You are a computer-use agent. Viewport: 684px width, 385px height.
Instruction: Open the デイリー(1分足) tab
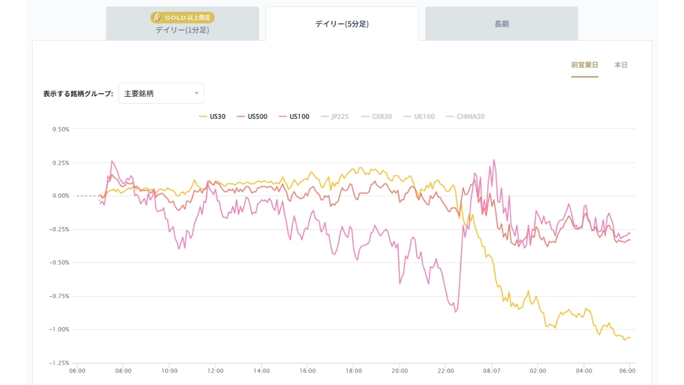[182, 24]
